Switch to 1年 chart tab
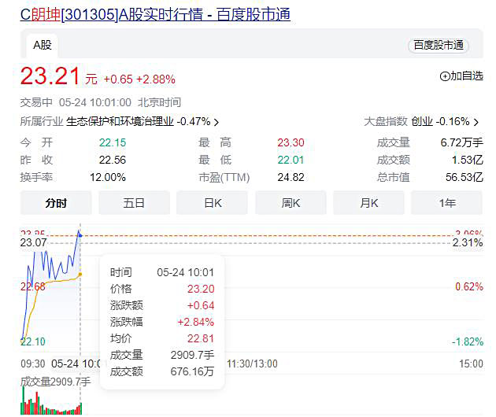The height and width of the screenshot is (417, 496). (446, 203)
